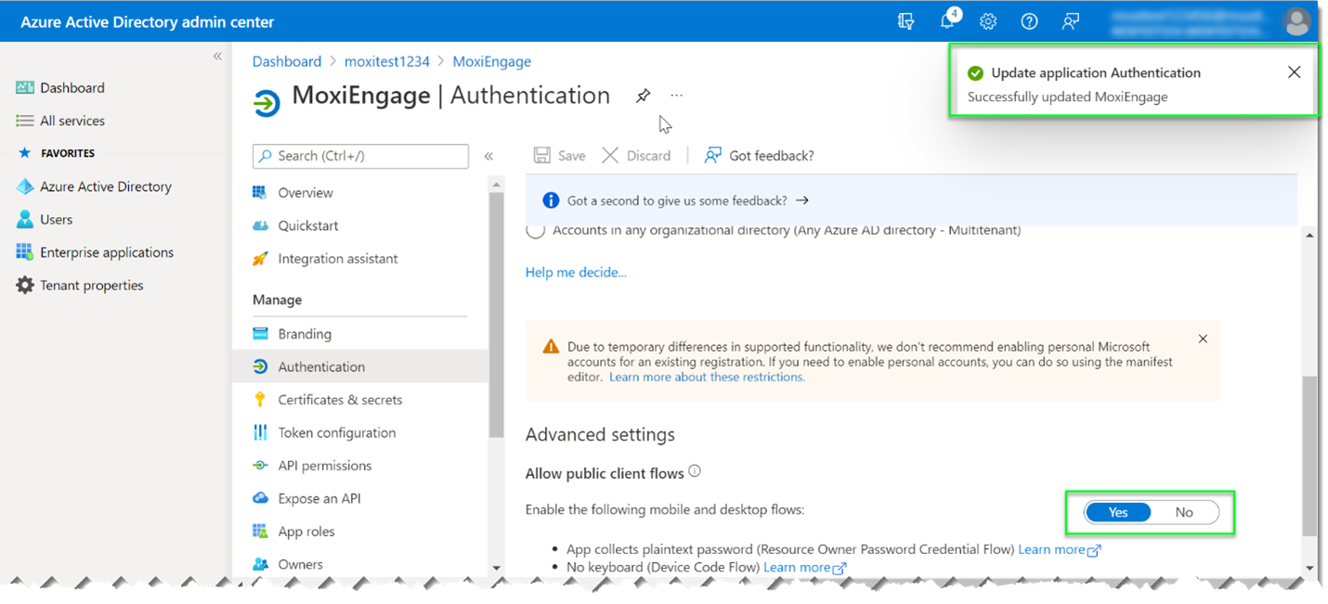1328x604 pixels.
Task: Click the Help me decide link
Action: click(576, 272)
